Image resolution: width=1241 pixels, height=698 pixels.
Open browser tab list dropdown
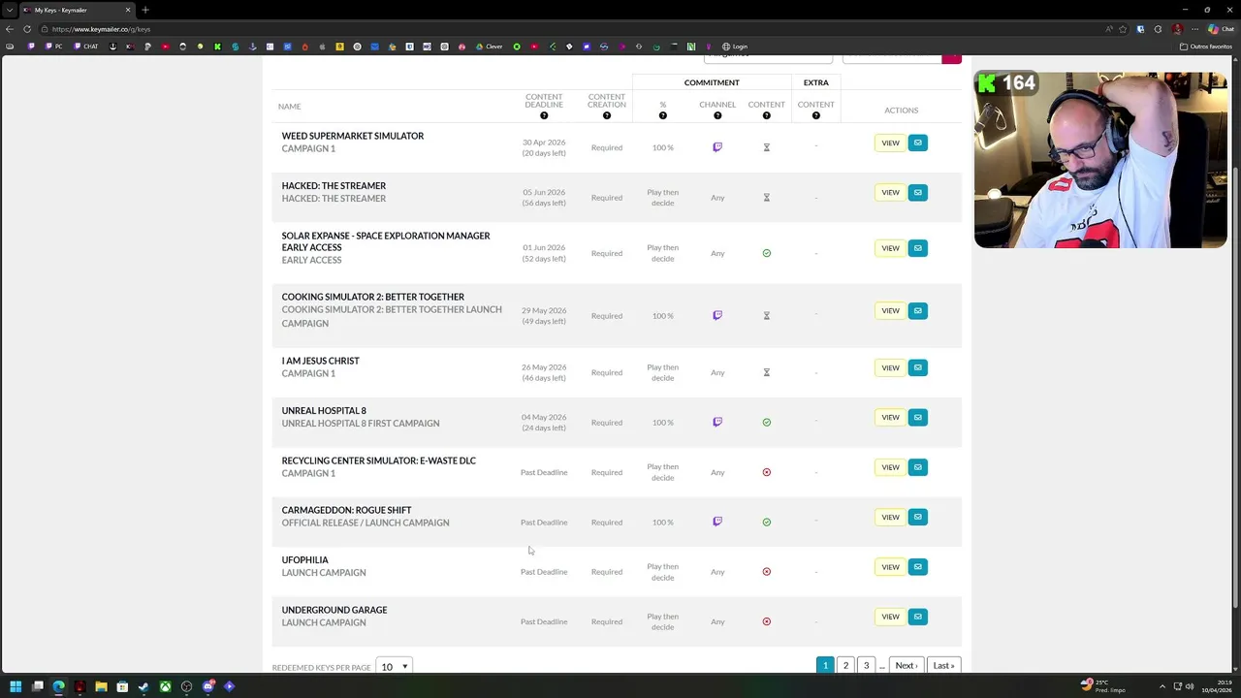pyautogui.click(x=10, y=10)
